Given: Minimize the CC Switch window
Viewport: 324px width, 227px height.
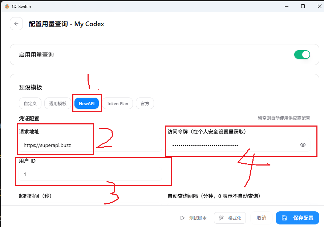Looking at the screenshot, I should [x=286, y=7].
